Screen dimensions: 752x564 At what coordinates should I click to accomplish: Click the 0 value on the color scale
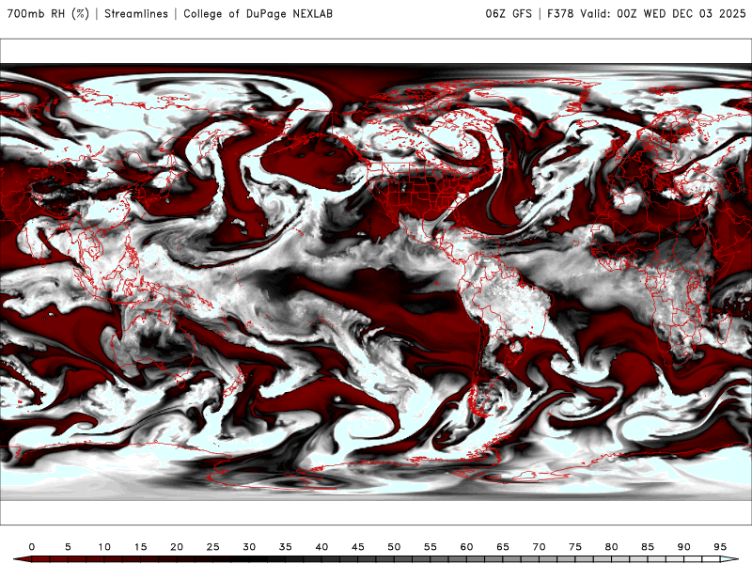tap(32, 547)
